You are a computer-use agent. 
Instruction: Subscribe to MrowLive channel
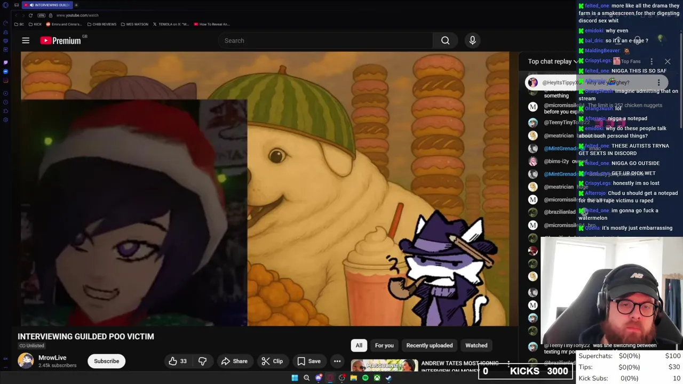click(107, 361)
